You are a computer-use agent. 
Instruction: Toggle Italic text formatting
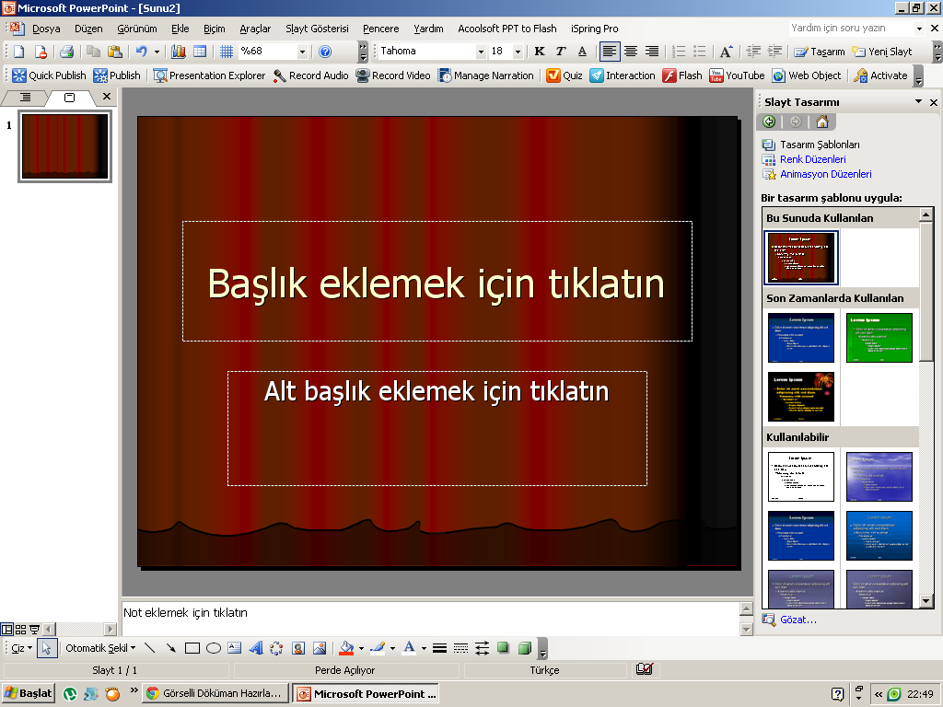pyautogui.click(x=560, y=52)
